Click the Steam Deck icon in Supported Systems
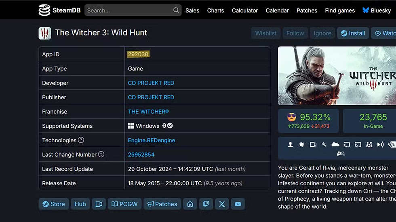Viewport: 396px width, 222px height. coord(164,126)
